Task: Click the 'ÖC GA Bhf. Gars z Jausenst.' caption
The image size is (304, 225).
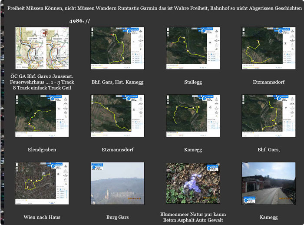Action: point(42,76)
